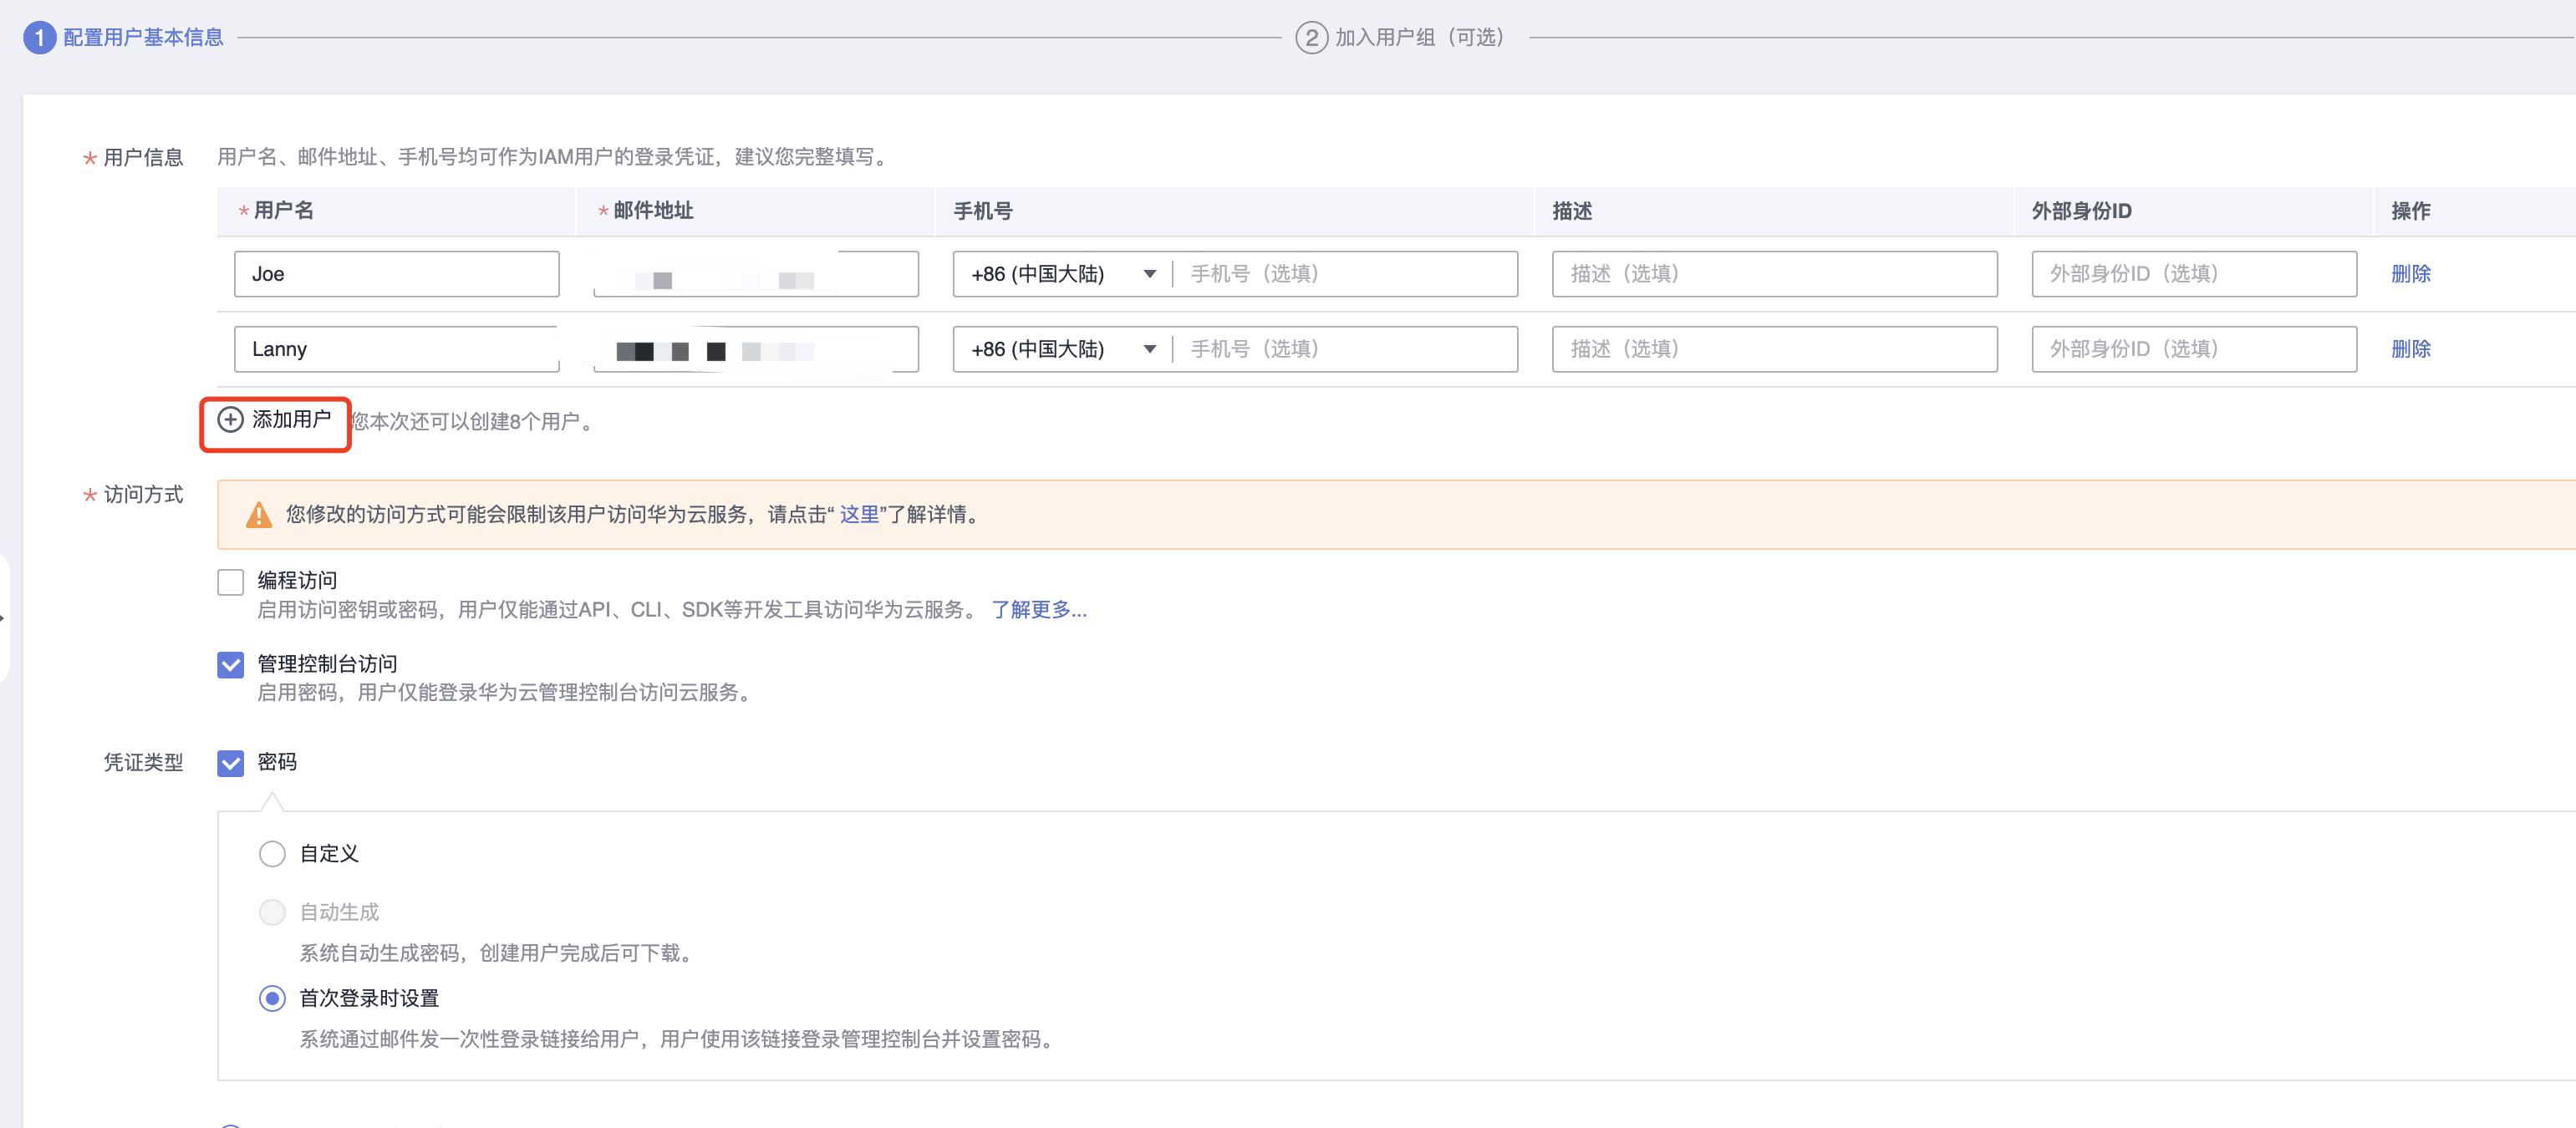Open the 了解更多 link under 编程访问

[x=1038, y=610]
